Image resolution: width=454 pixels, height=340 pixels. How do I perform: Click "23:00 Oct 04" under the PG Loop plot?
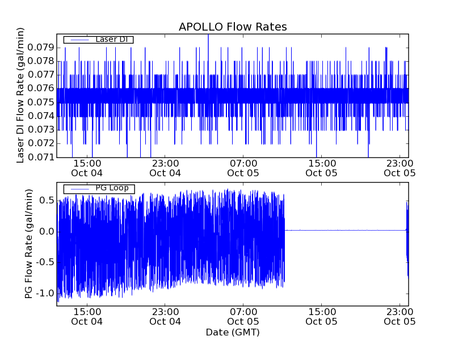(165, 317)
